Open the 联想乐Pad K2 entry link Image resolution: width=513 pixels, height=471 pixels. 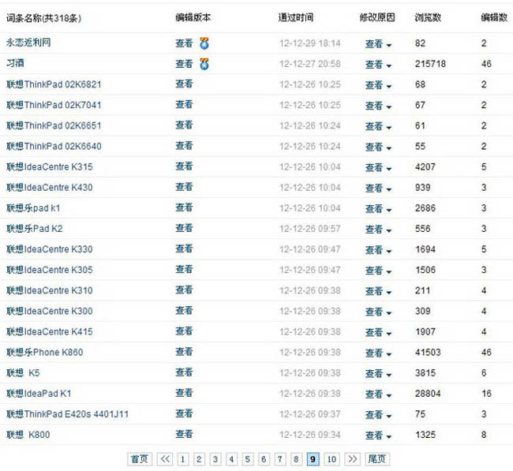pos(34,229)
